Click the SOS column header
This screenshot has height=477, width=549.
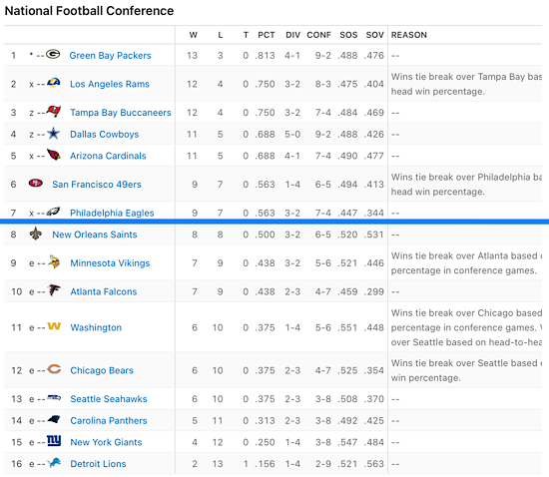pyautogui.click(x=348, y=35)
